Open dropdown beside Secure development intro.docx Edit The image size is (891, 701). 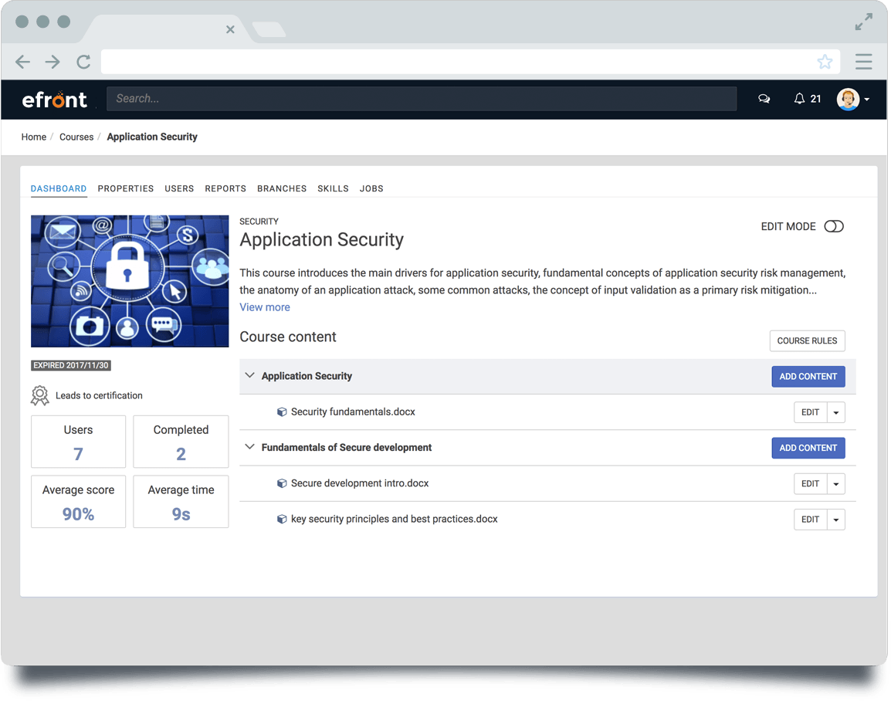coord(836,483)
